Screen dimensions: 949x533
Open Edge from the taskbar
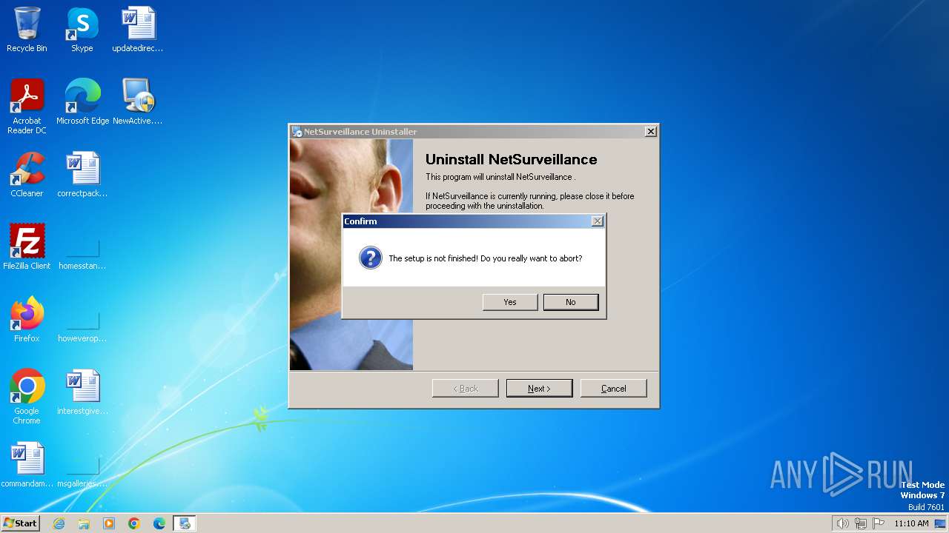[x=159, y=523]
